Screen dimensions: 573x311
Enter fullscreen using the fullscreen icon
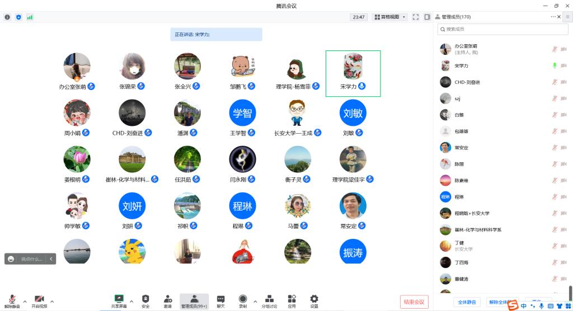416,17
